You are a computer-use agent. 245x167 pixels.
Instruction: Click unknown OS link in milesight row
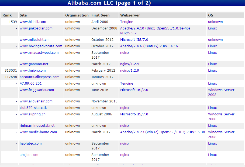pyautogui.click(x=215, y=40)
